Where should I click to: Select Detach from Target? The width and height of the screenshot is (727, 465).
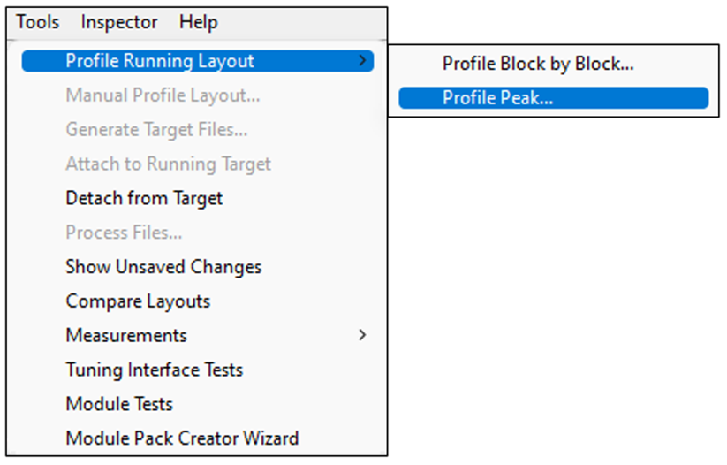144,198
